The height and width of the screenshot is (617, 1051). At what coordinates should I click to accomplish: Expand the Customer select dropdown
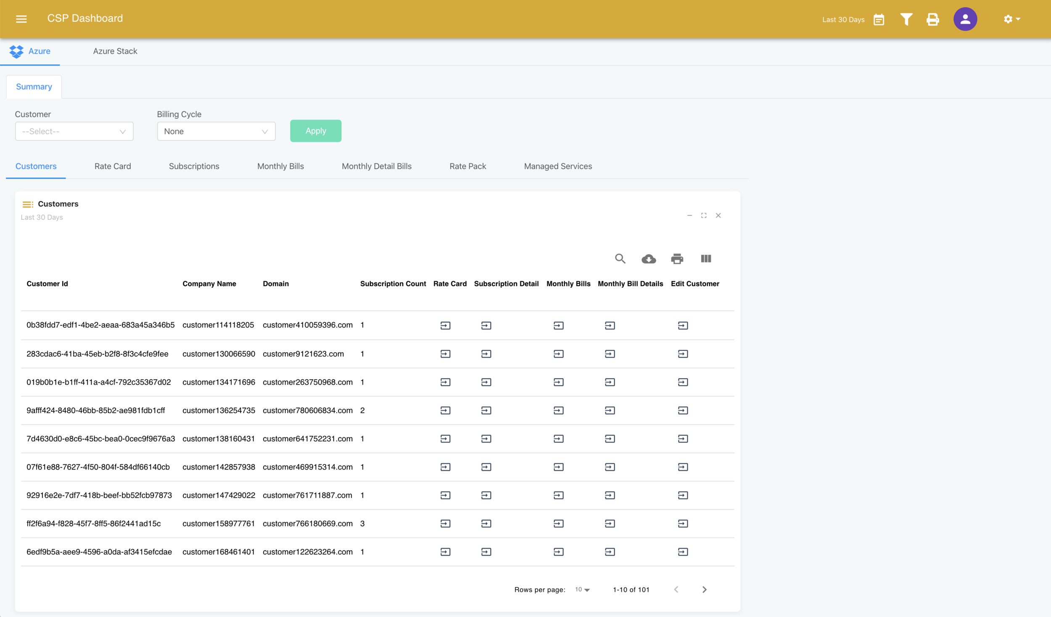[74, 132]
